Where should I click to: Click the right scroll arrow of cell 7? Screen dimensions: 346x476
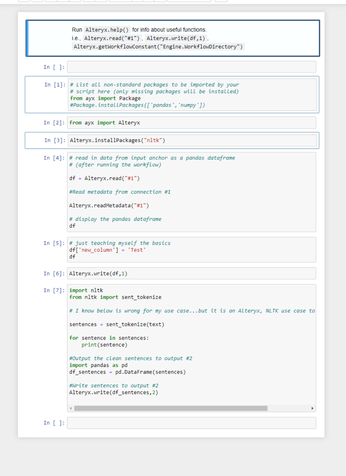click(x=313, y=408)
